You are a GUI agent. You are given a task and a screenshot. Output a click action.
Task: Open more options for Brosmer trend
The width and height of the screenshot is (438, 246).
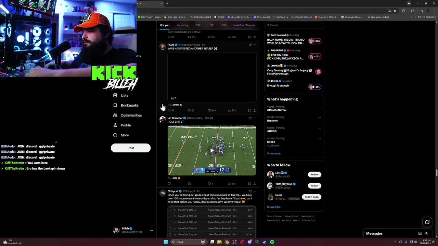(320, 118)
